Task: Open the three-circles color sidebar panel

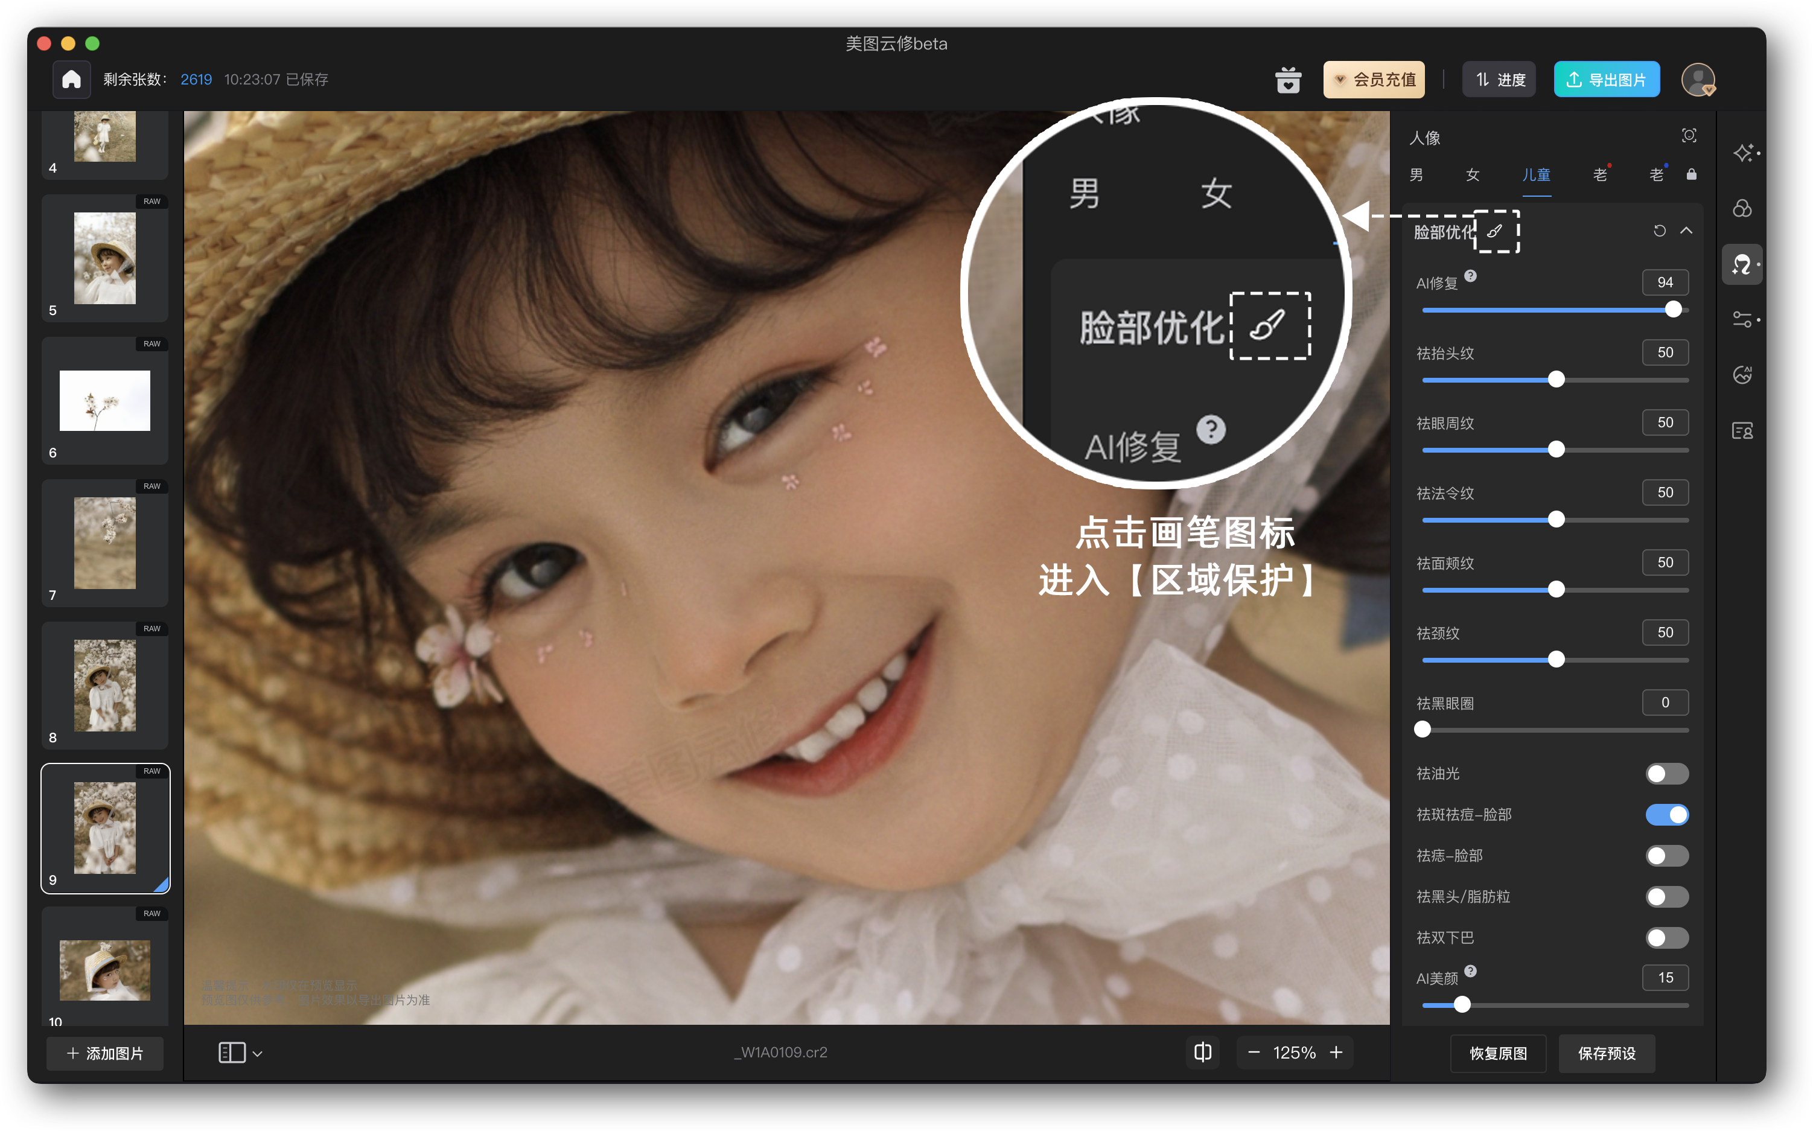Action: (x=1743, y=209)
